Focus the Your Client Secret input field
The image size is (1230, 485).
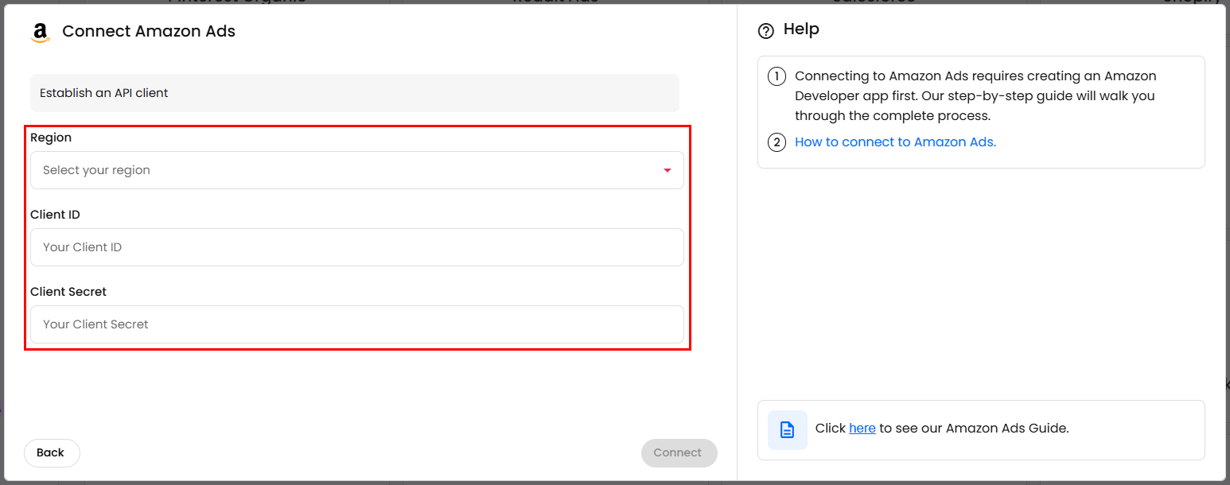pos(356,324)
